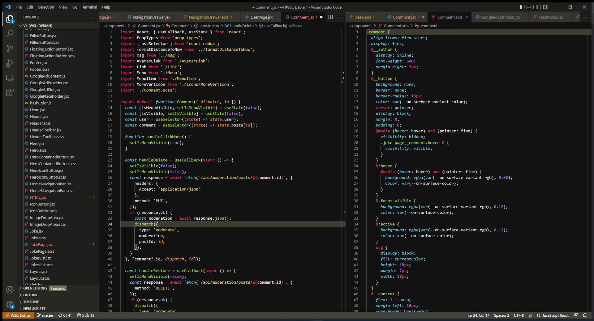Open JokePage.jsx in the explorer tree
Viewport: 594px width, 321px height.
(41, 245)
